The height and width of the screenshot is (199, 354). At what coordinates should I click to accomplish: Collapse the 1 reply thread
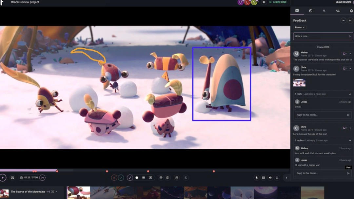pos(350,94)
